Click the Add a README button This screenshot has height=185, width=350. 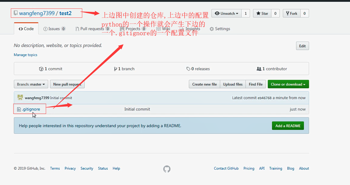288,126
